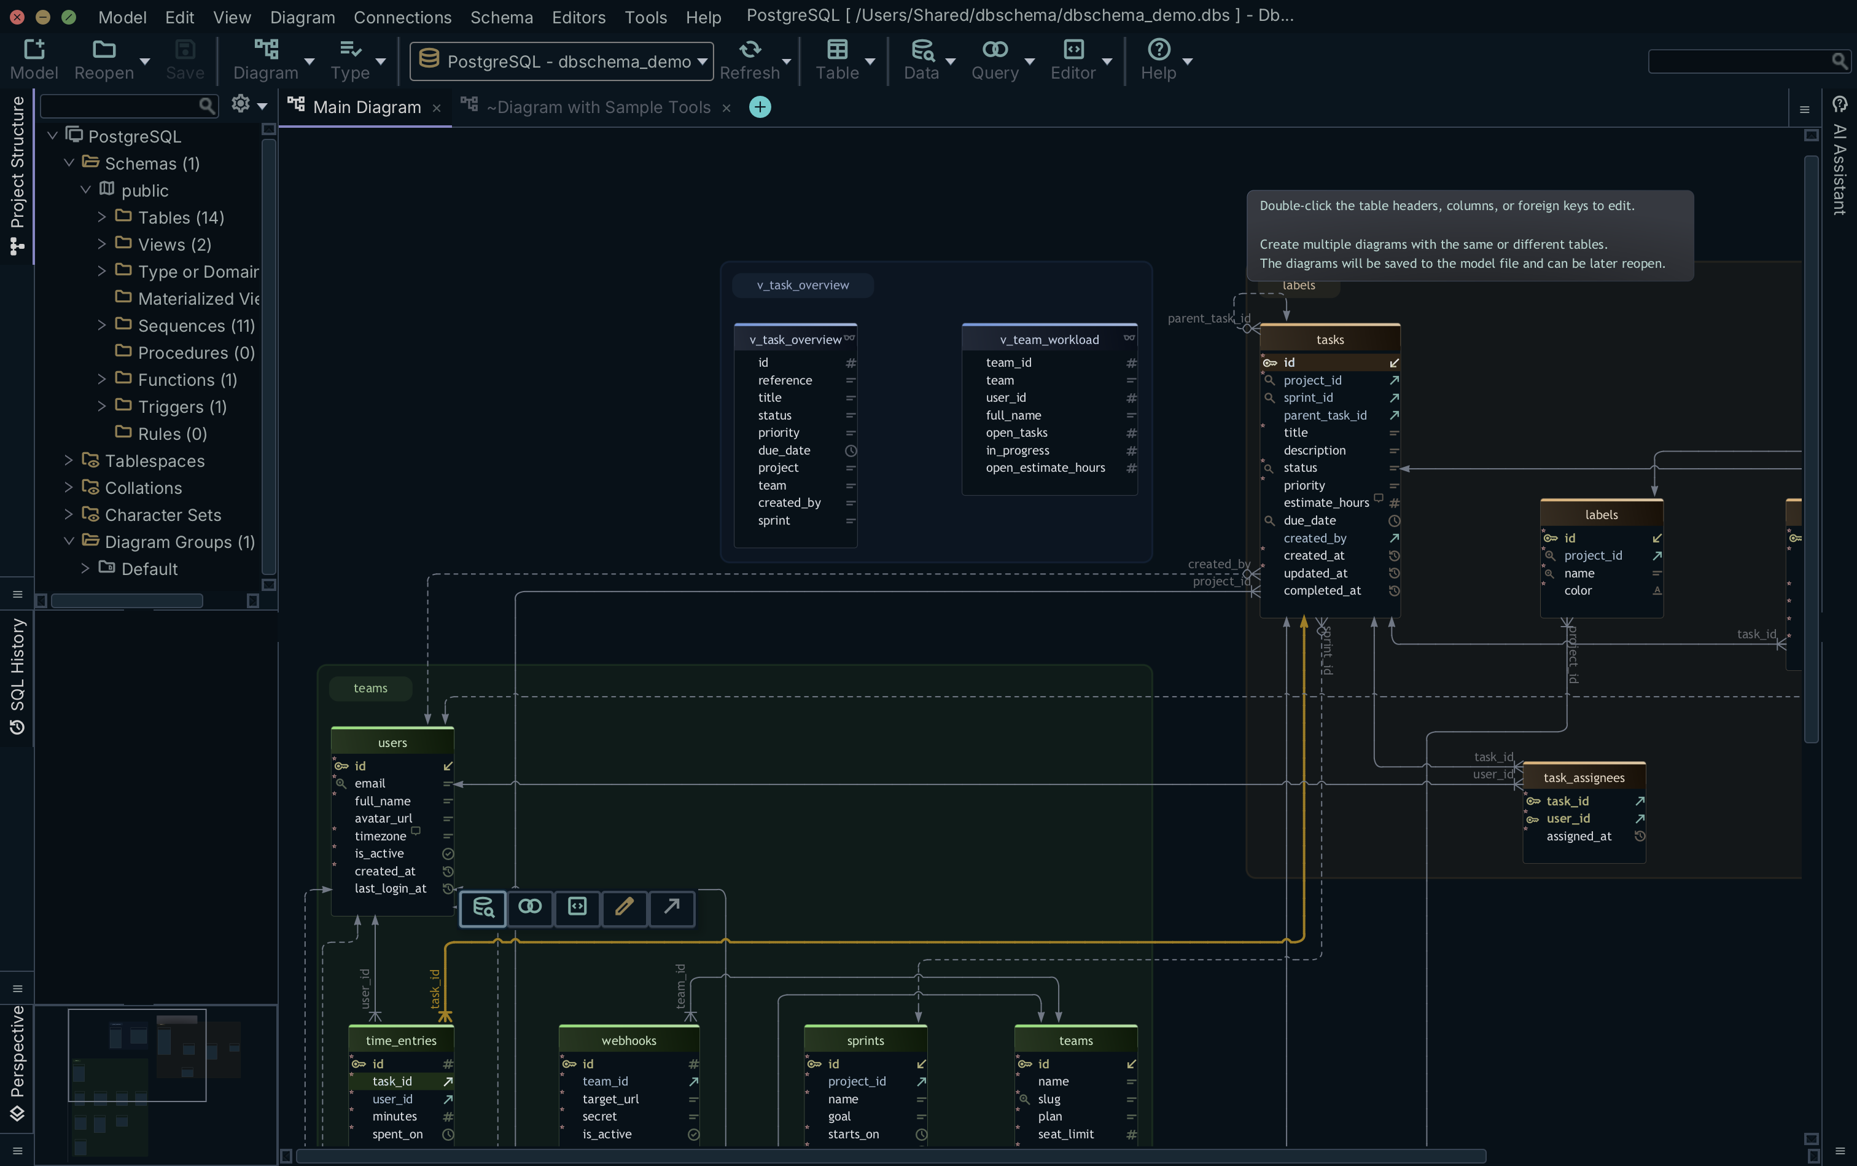
Task: Click the Query toolbar icon
Action: tap(995, 49)
